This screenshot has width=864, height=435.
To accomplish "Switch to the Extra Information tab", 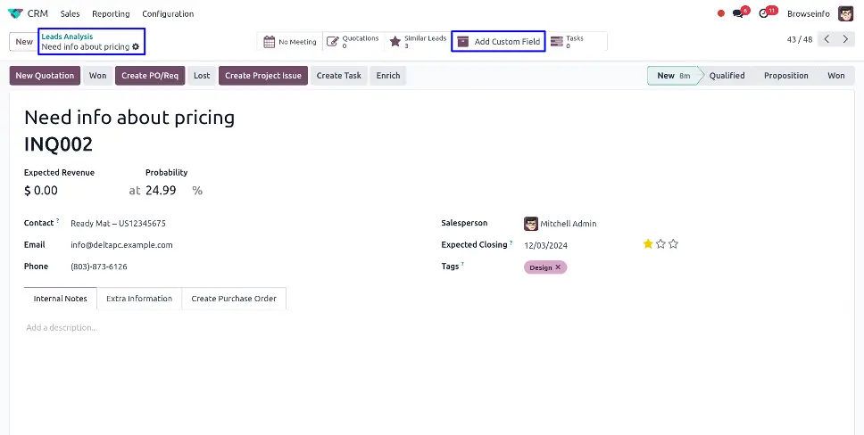I will 139,299.
